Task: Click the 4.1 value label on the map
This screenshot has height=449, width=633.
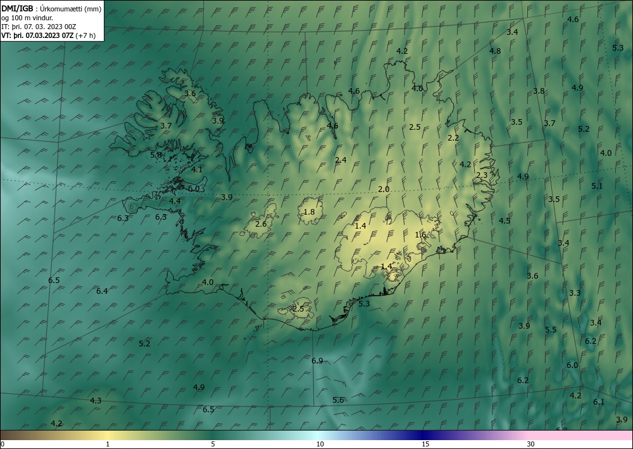Action: (x=197, y=170)
